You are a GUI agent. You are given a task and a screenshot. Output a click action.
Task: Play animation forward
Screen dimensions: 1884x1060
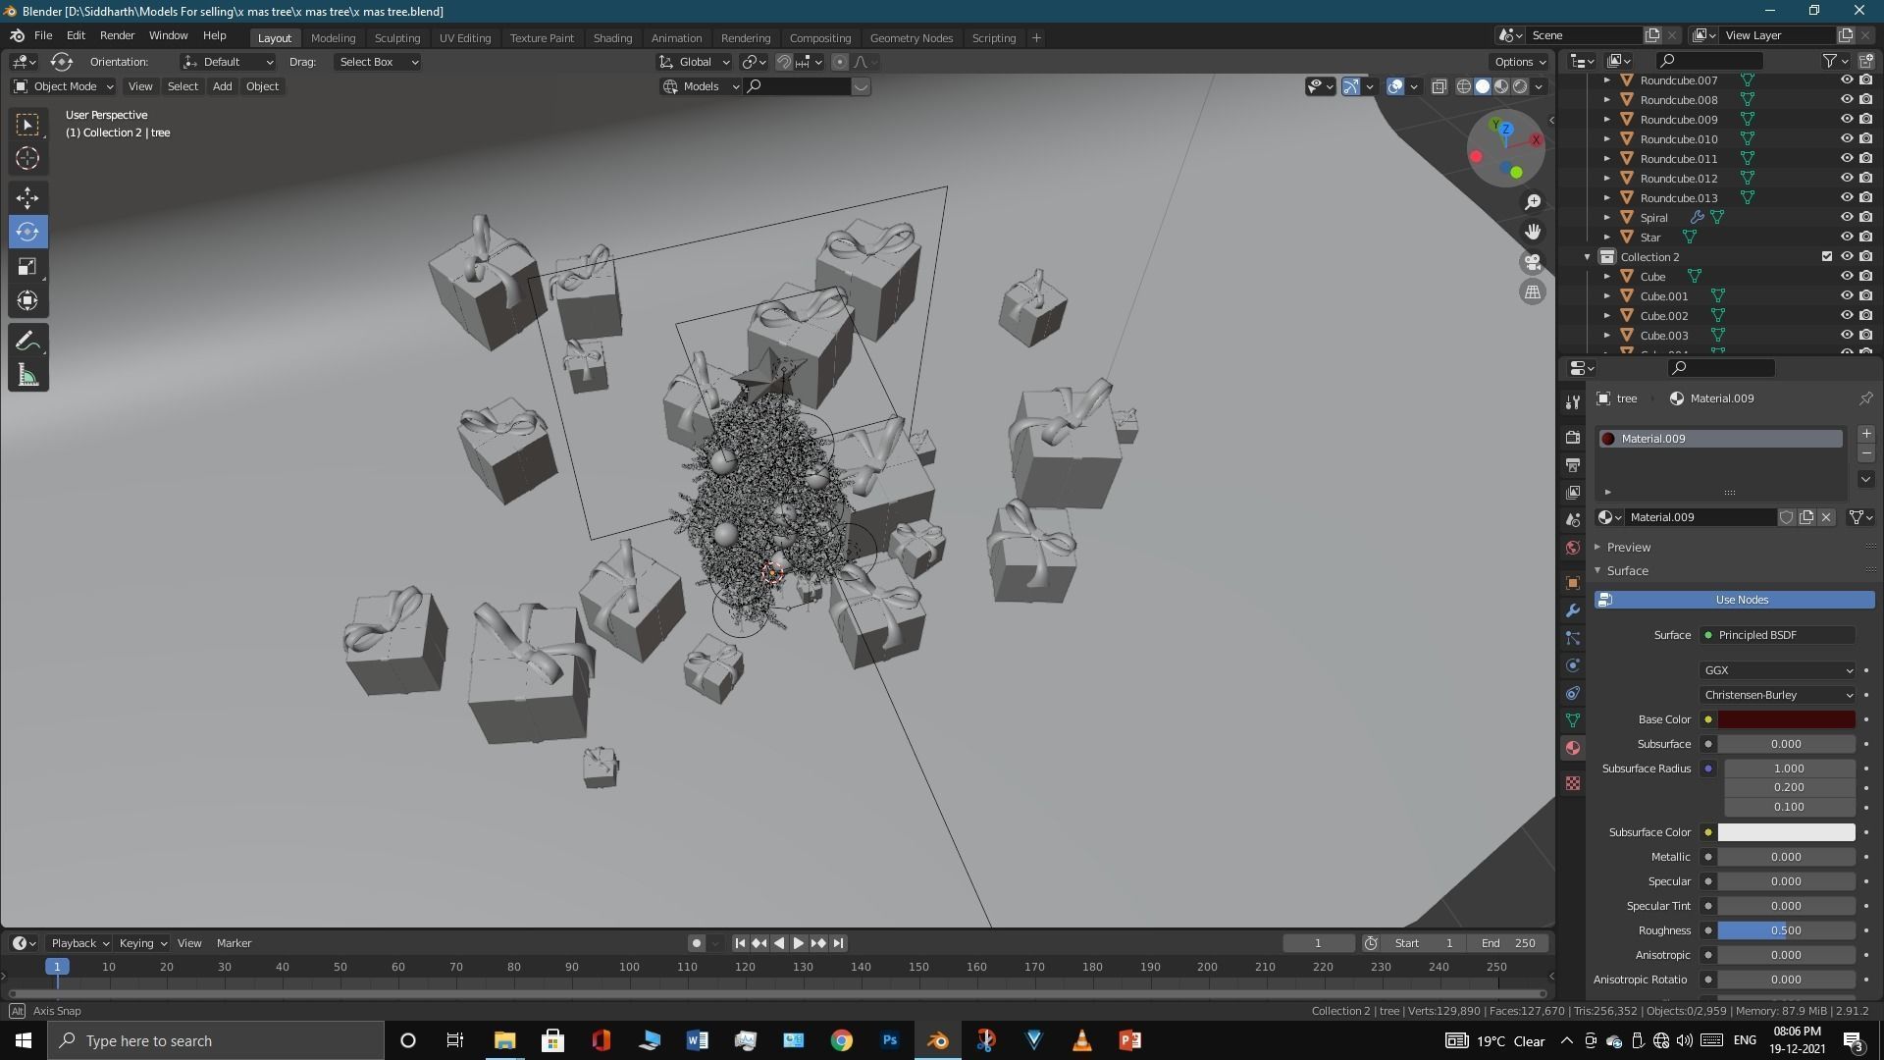pos(798,943)
